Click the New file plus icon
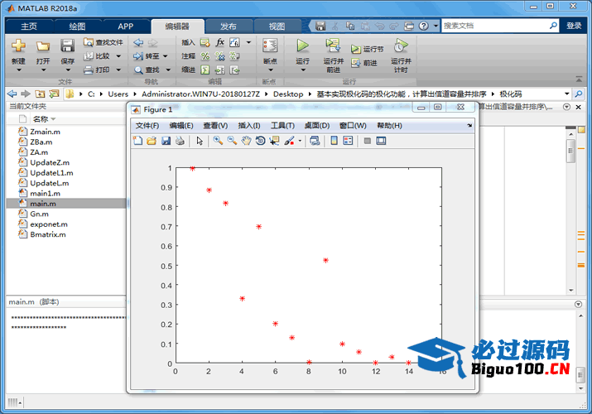Image resolution: width=592 pixels, height=414 pixels. 18,46
